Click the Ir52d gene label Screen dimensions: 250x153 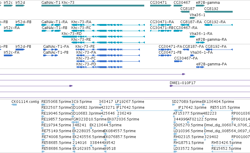coord(20,3)
